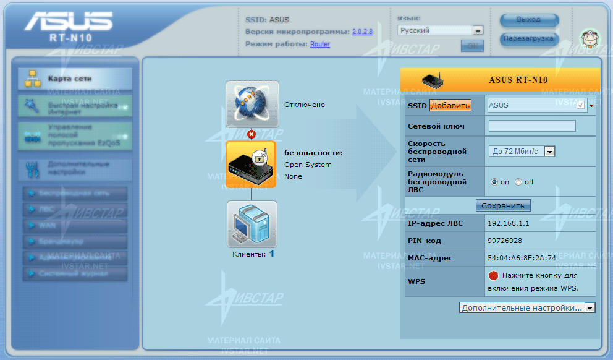
Task: Click the client count number 1
Action: click(x=272, y=254)
